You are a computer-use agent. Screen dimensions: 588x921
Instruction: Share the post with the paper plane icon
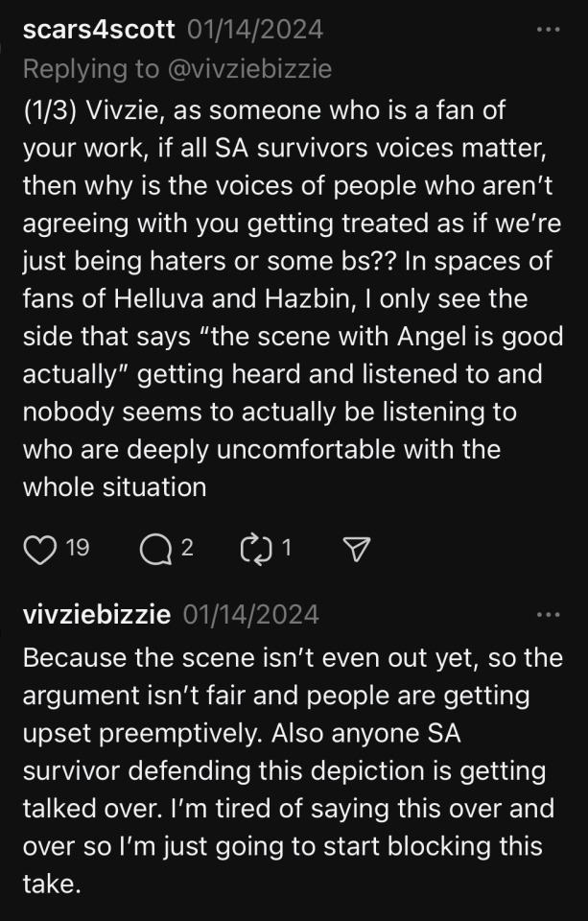click(x=356, y=548)
